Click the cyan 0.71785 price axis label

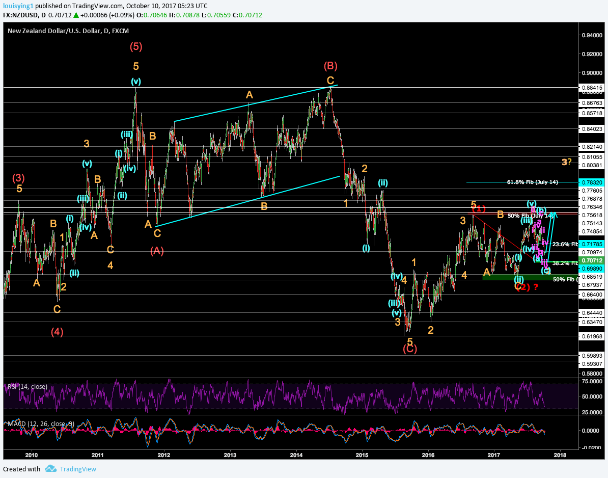[592, 244]
